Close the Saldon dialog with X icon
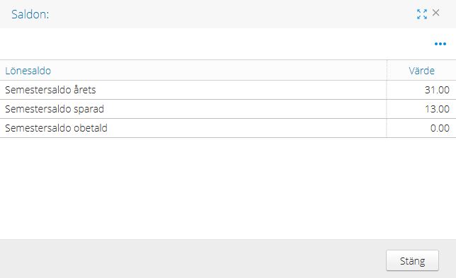Screen dimensions: 456x278 pyautogui.click(x=435, y=13)
